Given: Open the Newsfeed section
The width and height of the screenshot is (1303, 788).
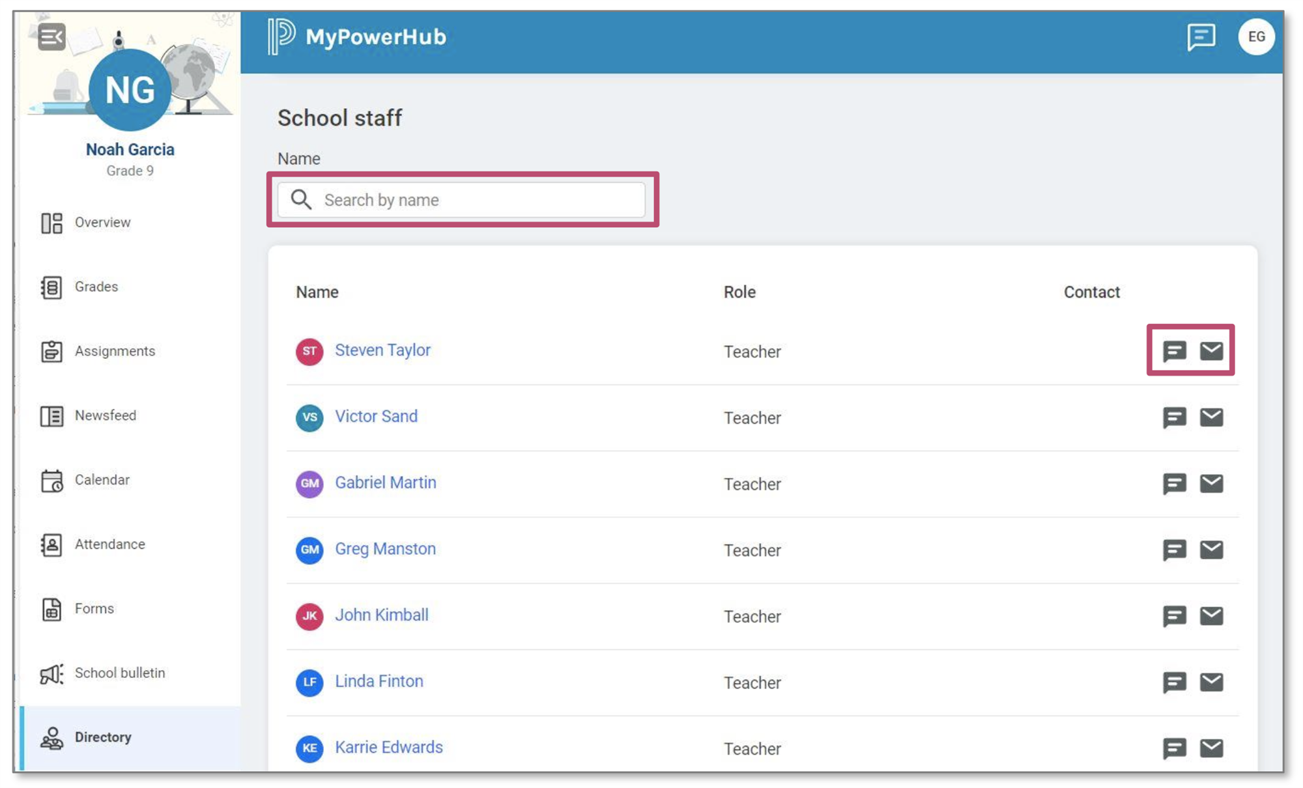Looking at the screenshot, I should 130,416.
